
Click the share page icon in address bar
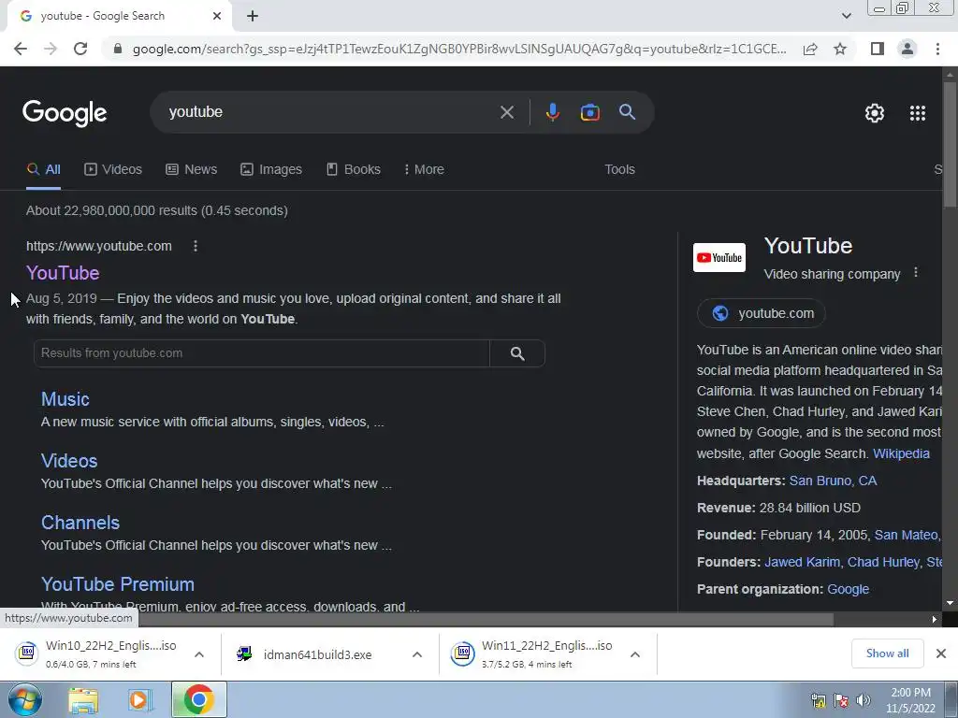810,49
